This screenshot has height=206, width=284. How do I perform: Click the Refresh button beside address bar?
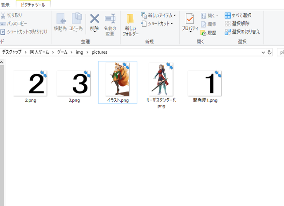point(269,52)
